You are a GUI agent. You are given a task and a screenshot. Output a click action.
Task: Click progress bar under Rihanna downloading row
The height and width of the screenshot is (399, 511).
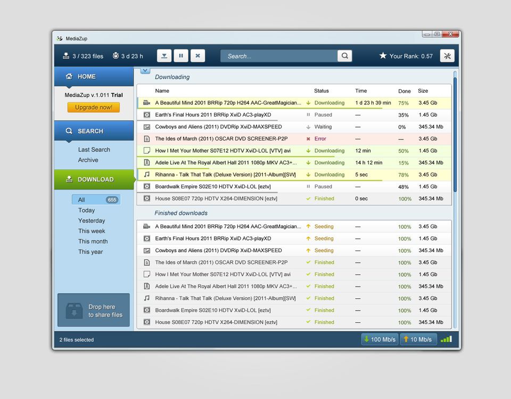pos(259,180)
